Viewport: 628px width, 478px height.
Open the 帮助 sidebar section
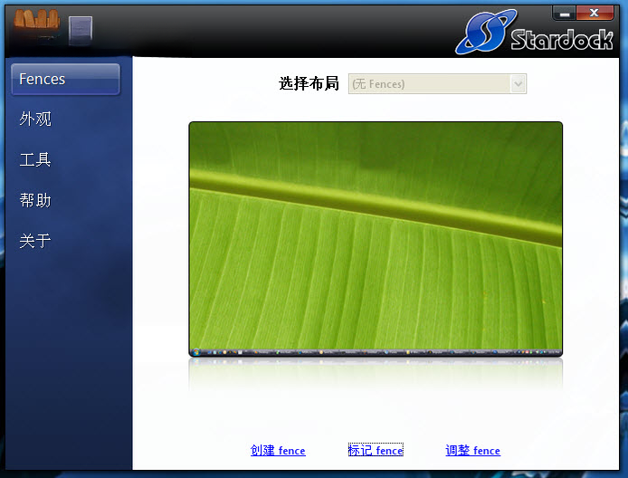click(x=35, y=200)
